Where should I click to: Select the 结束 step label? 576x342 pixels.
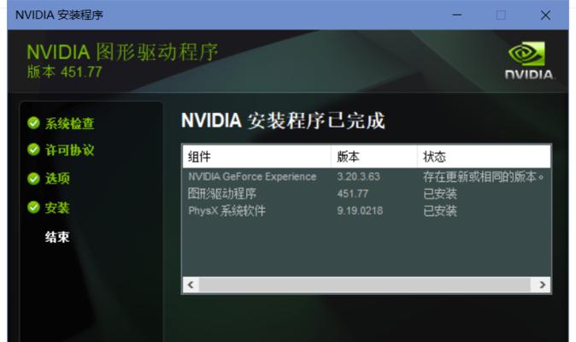click(57, 237)
